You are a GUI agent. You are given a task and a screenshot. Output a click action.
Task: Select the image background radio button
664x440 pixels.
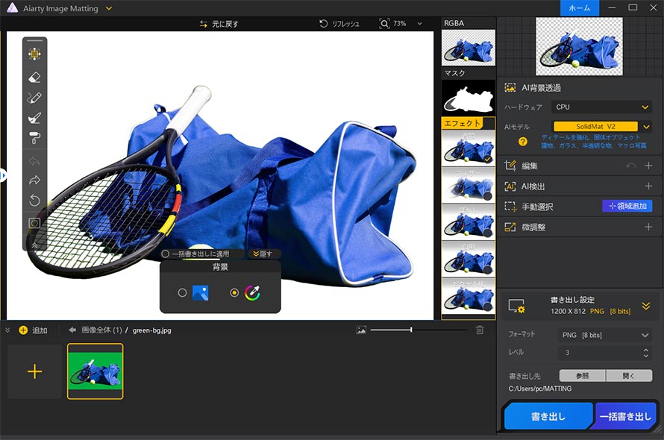182,293
